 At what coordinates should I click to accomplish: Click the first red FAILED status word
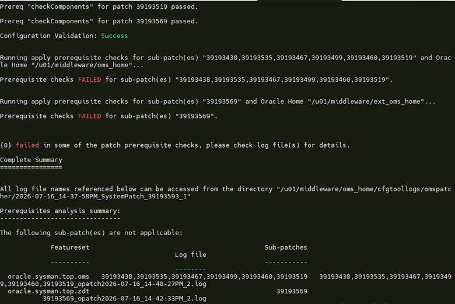pos(90,79)
